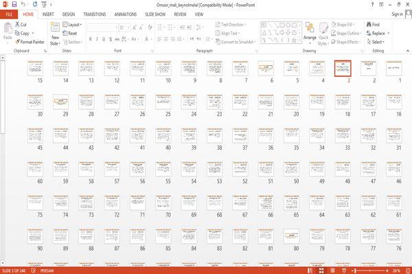412x274 pixels.
Task: Undo the last action
Action: tap(23, 5)
